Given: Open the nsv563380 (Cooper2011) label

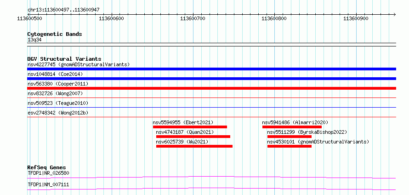Looking at the screenshot, I should point(58,84).
